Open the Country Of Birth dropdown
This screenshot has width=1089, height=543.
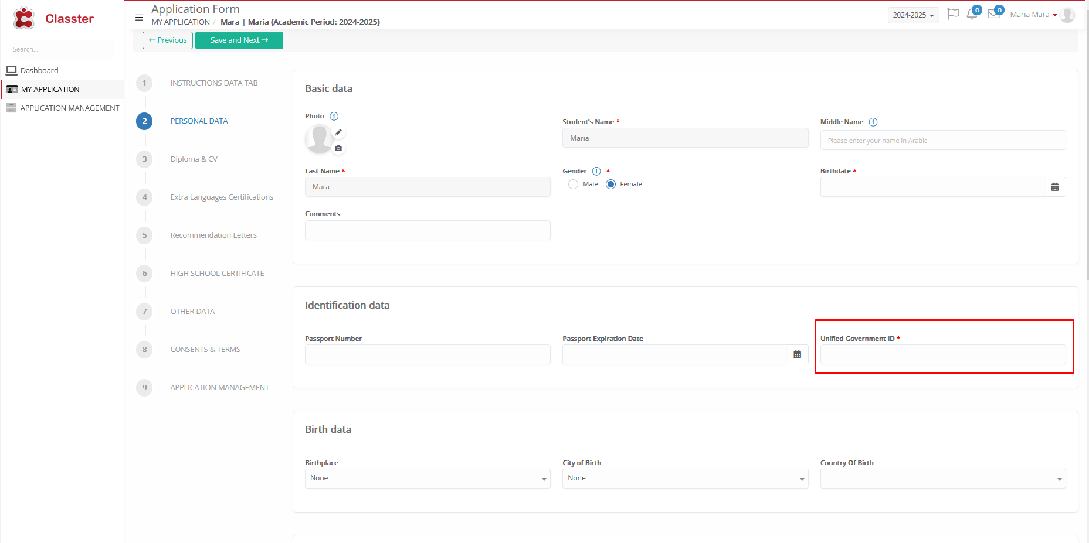pyautogui.click(x=942, y=479)
